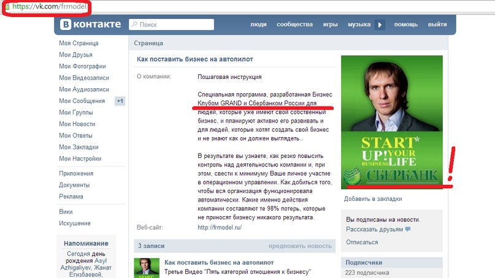Open Мои Сообщения
Image resolution: width=495 pixels, height=278 pixels.
82,101
